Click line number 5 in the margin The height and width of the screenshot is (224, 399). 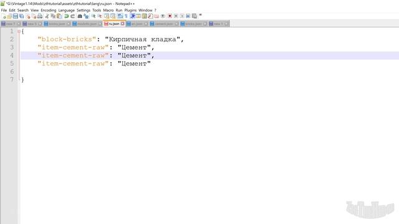click(x=12, y=63)
